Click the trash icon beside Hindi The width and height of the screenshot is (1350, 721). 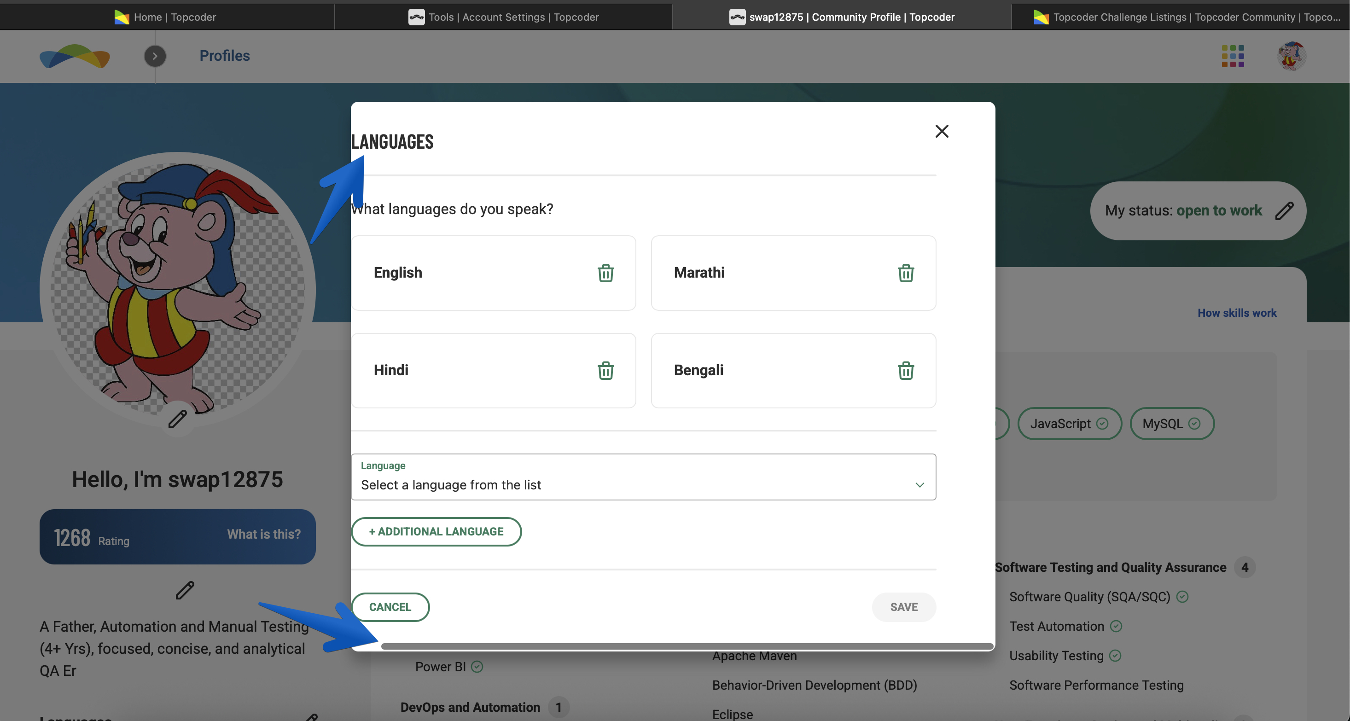pos(605,371)
